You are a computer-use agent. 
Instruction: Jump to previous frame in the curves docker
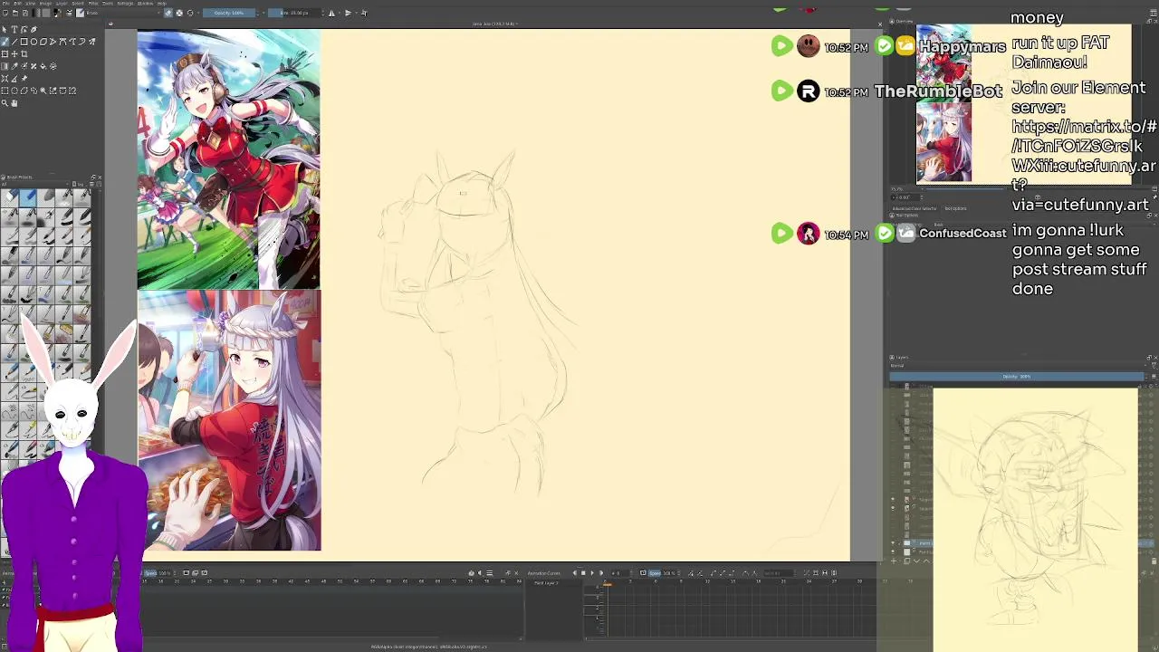point(574,572)
